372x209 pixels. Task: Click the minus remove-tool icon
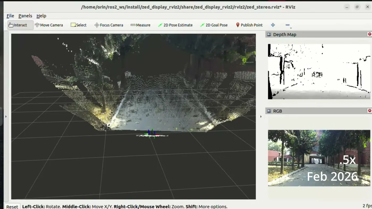[x=288, y=25]
